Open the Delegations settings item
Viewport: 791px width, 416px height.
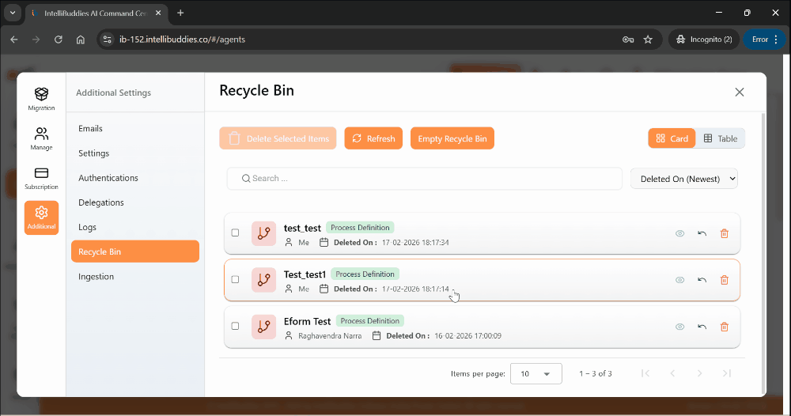(101, 202)
